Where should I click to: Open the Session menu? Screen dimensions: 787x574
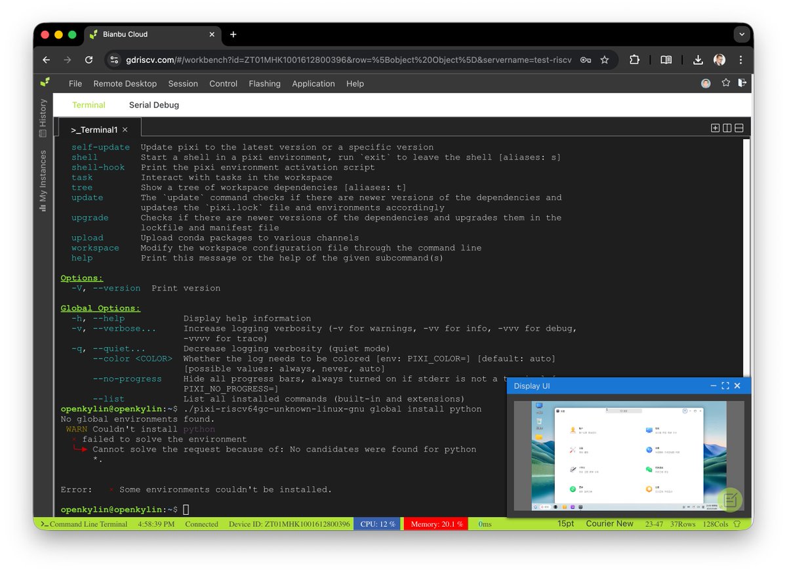(183, 83)
